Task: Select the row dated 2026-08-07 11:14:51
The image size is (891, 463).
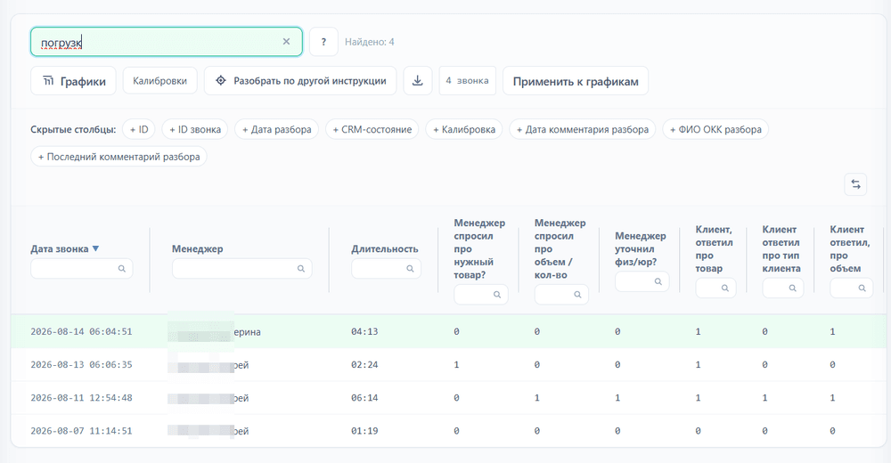Action: pyautogui.click(x=448, y=431)
